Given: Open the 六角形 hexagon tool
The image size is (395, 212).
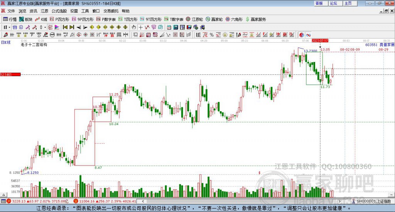Looking at the screenshot, I should tap(234, 19).
